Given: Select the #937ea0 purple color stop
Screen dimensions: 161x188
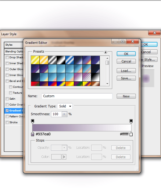Looking at the screenshot, I should tap(32, 134).
